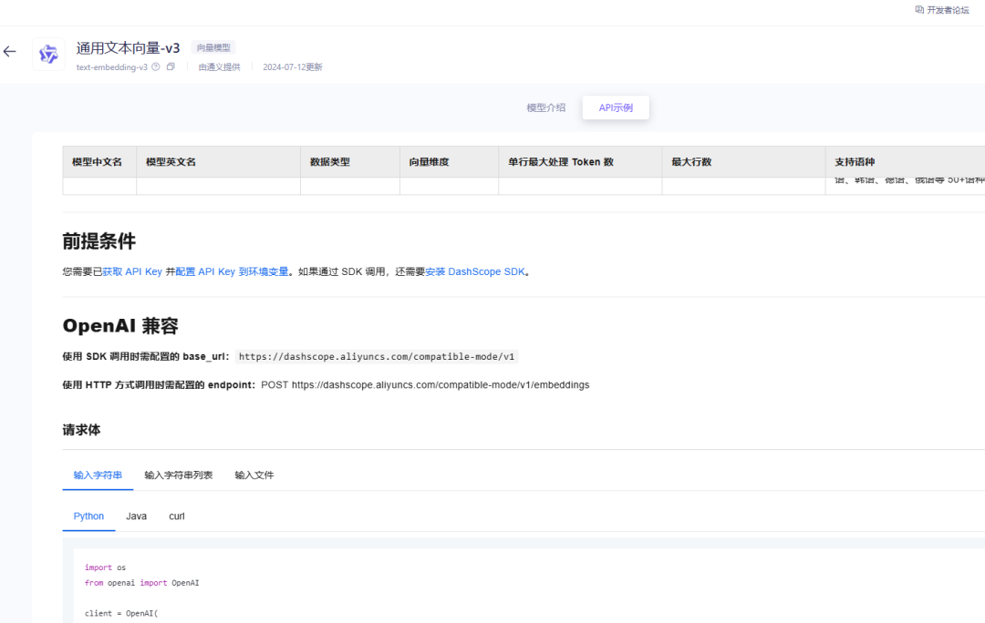Copy the model name with the copy icon
The width and height of the screenshot is (985, 623).
[171, 66]
